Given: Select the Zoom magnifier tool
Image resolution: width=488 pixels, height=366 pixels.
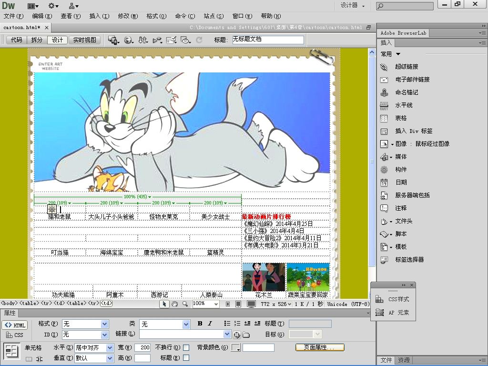Looking at the screenshot, I should pyautogui.click(x=185, y=304).
